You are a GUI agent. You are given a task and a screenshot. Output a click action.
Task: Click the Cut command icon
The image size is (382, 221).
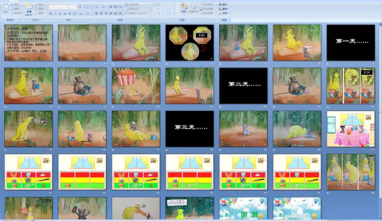click(12, 5)
